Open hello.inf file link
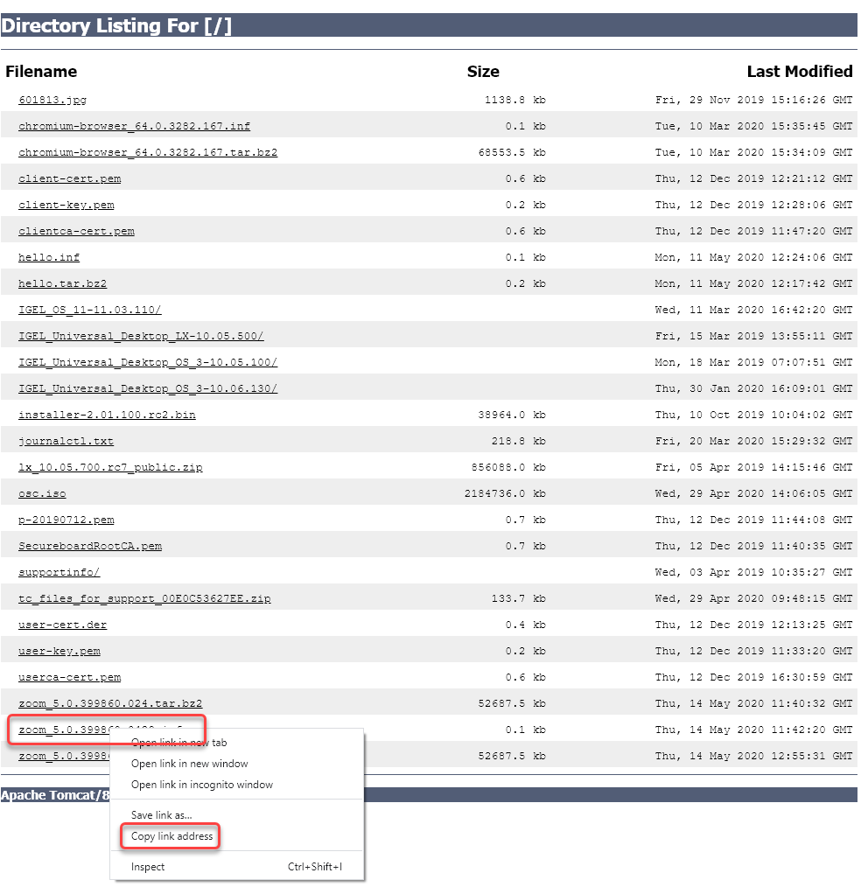861x887 pixels. tap(49, 257)
